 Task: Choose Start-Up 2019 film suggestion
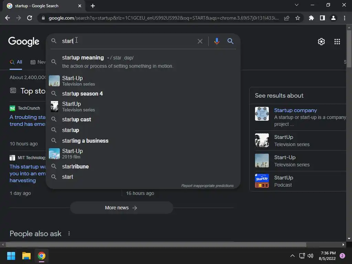pos(143,154)
